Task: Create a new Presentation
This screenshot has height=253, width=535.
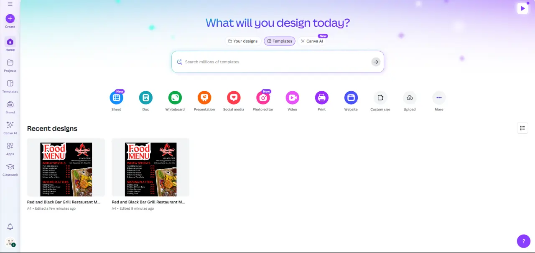Action: tap(204, 101)
